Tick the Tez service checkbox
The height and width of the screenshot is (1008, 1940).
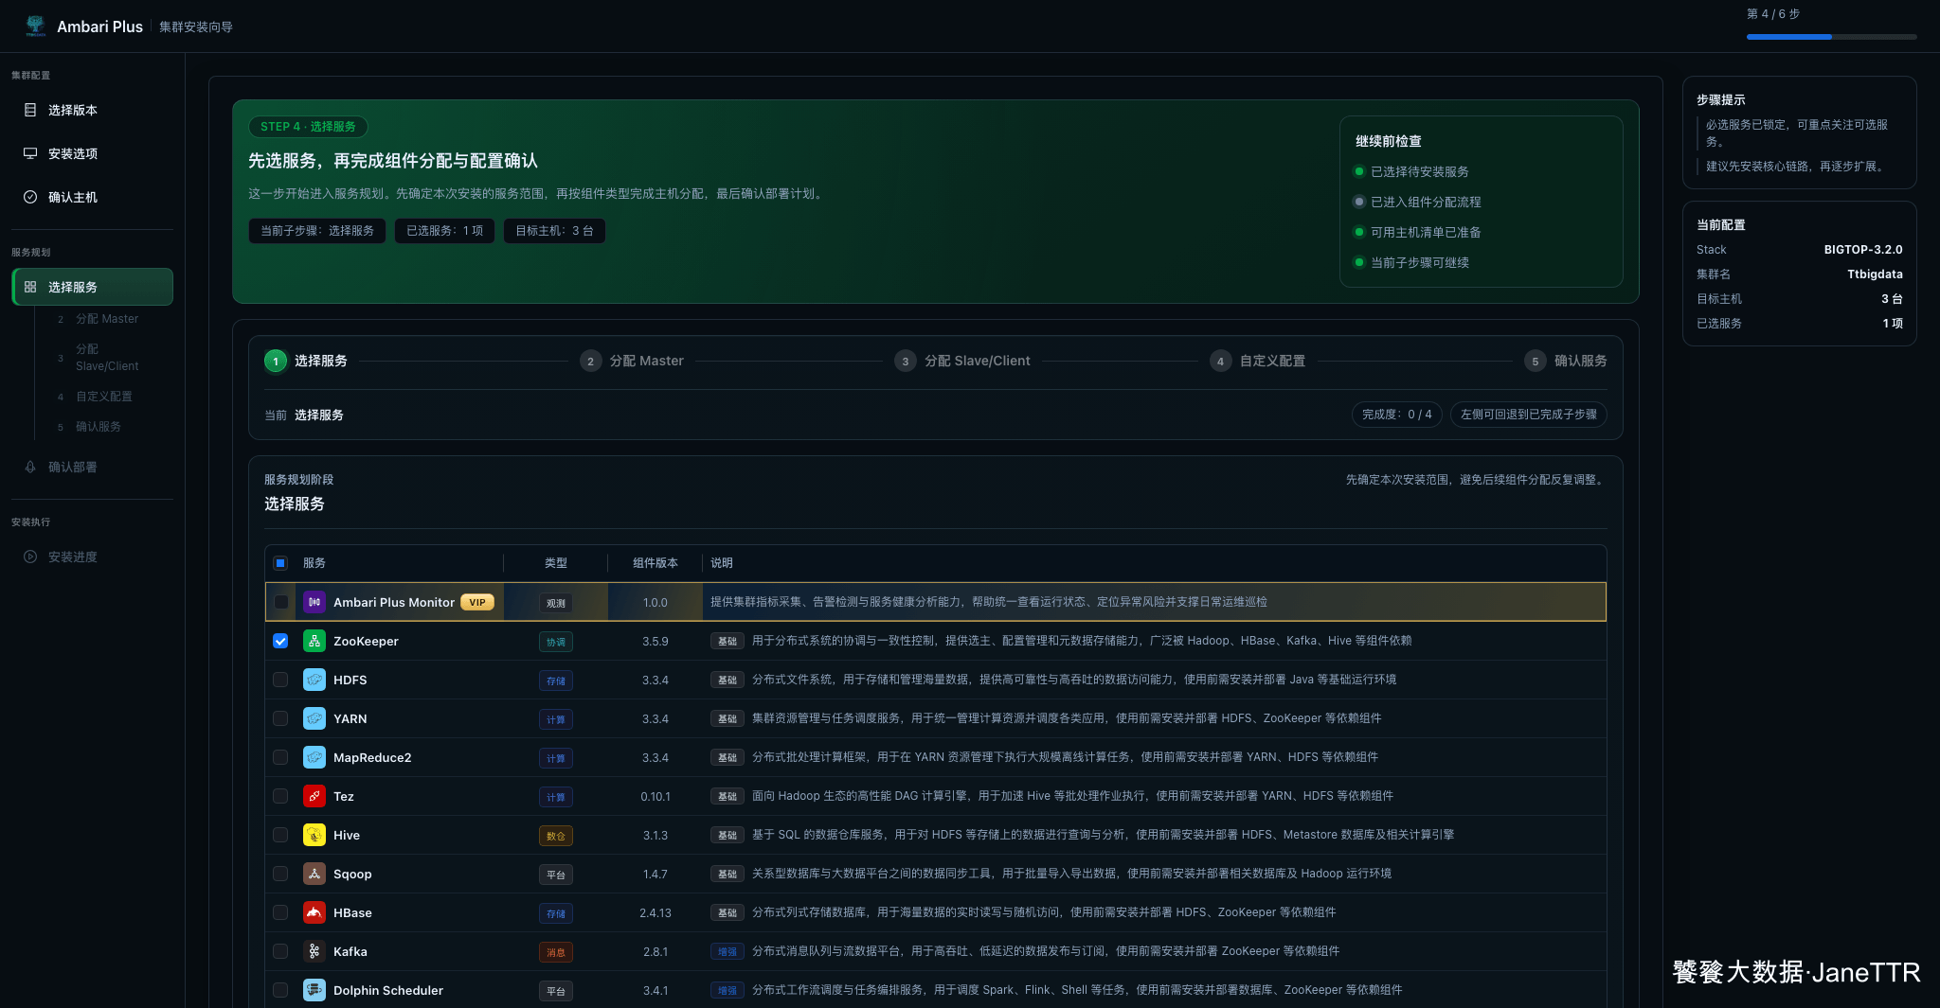pyautogui.click(x=280, y=796)
